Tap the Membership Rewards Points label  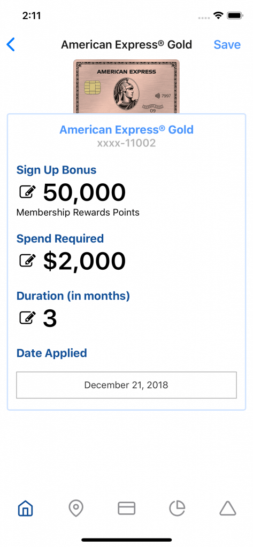pyautogui.click(x=78, y=212)
